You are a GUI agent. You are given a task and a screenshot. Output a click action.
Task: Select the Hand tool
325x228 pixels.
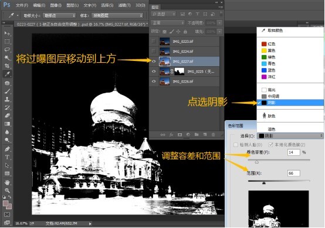(x=7, y=182)
